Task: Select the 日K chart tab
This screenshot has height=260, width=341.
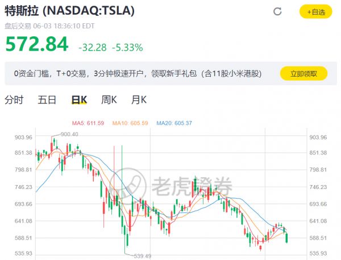Action: click(x=79, y=100)
